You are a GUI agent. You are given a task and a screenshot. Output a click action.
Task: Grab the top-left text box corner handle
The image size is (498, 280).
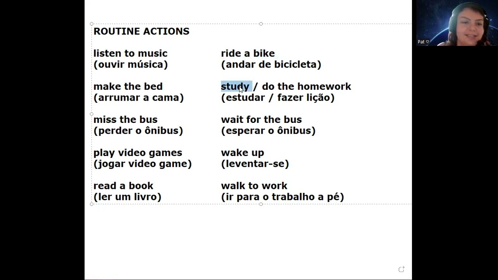coord(91,24)
